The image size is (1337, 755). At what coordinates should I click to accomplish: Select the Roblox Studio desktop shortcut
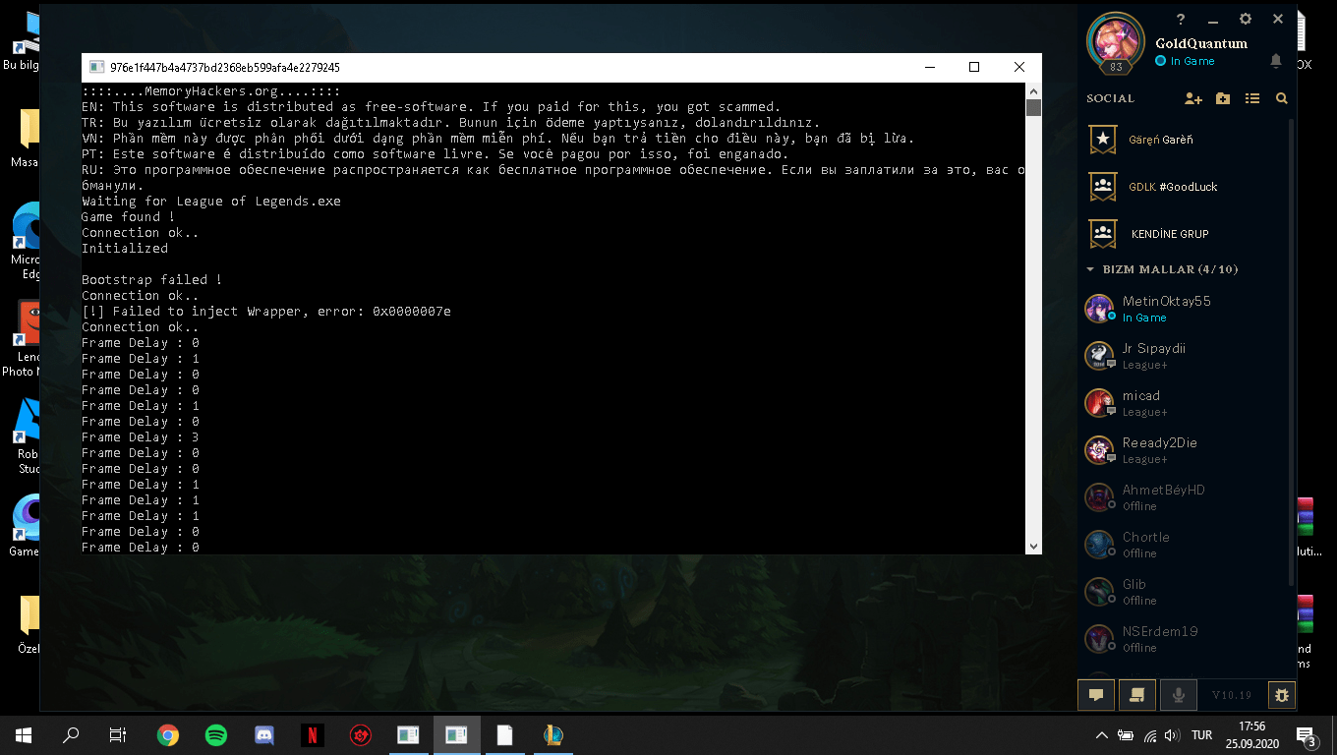(27, 436)
